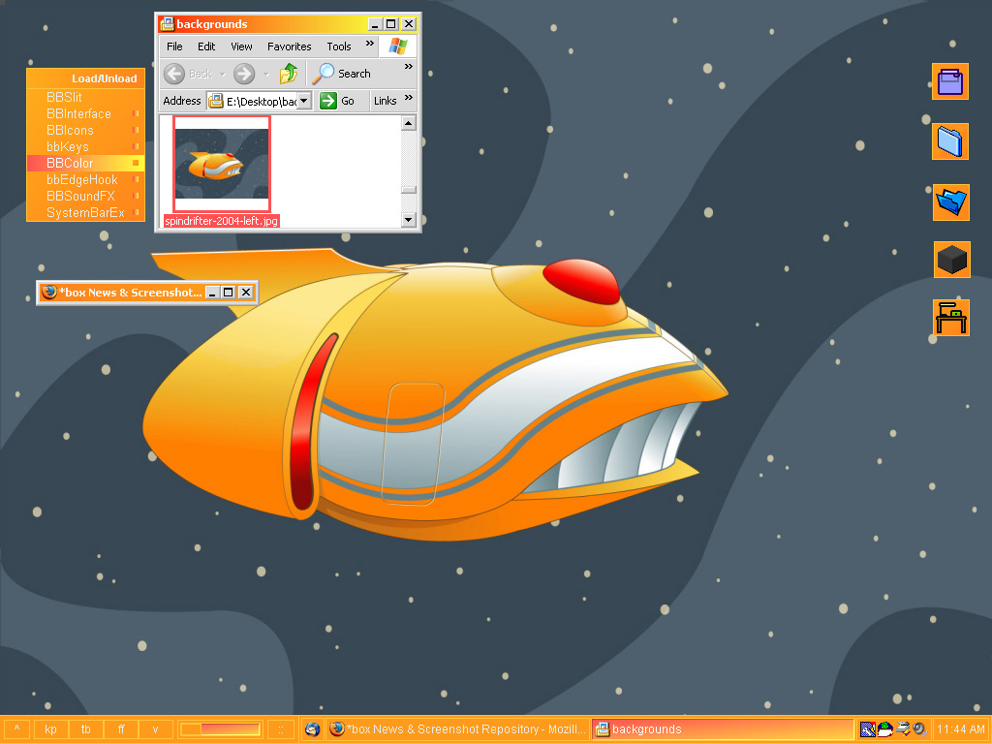Open the open blue folder desktop icon

point(951,202)
